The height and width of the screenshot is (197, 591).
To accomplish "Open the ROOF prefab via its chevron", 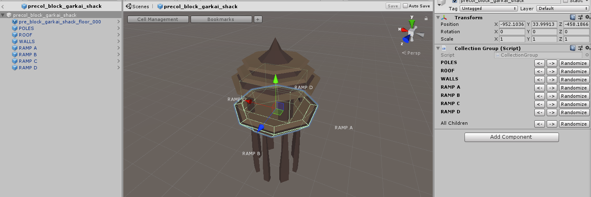I will click(119, 35).
